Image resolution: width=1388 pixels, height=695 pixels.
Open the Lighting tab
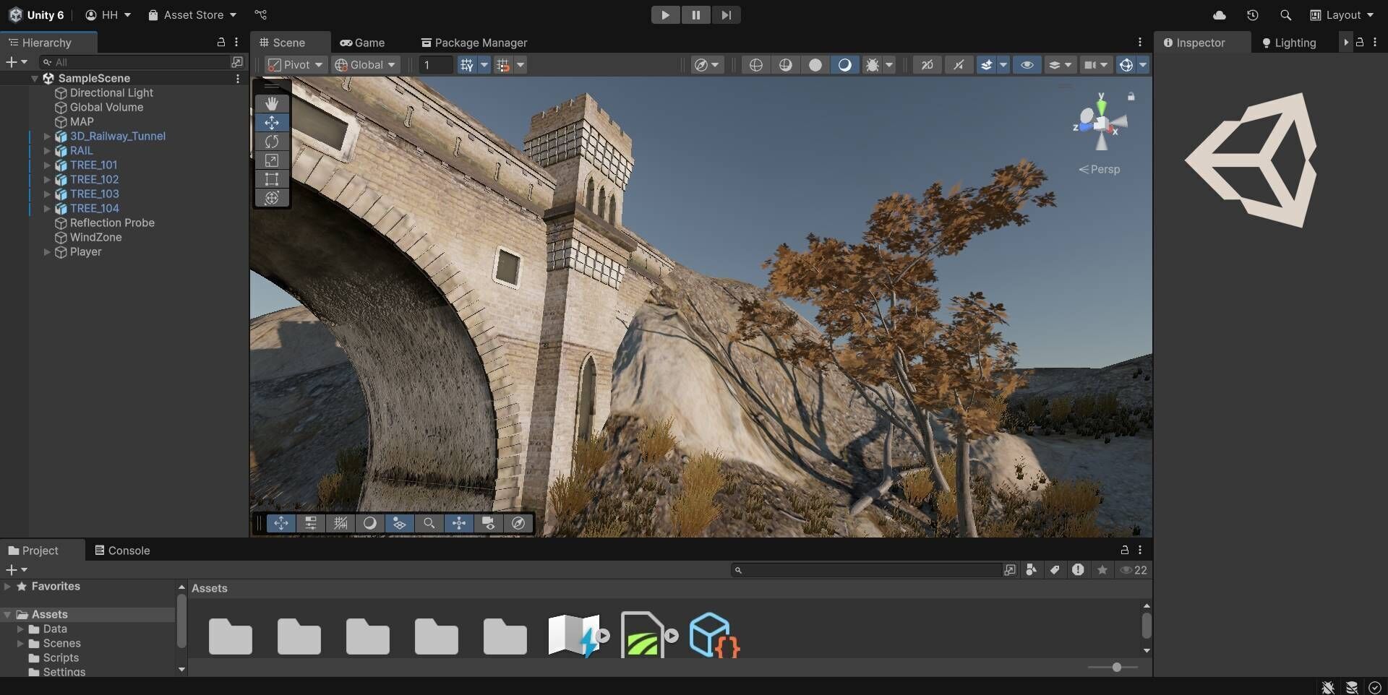tap(1288, 43)
